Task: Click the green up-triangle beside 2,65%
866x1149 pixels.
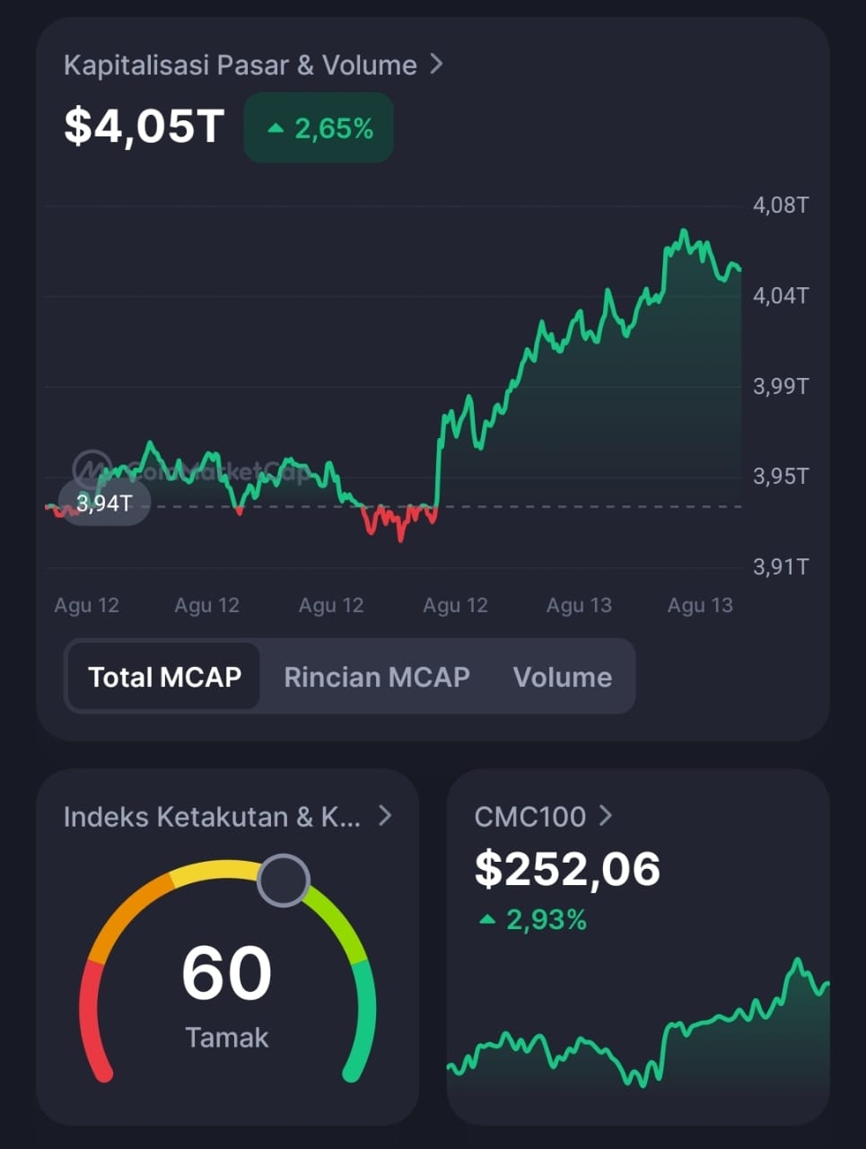Action: (x=276, y=129)
